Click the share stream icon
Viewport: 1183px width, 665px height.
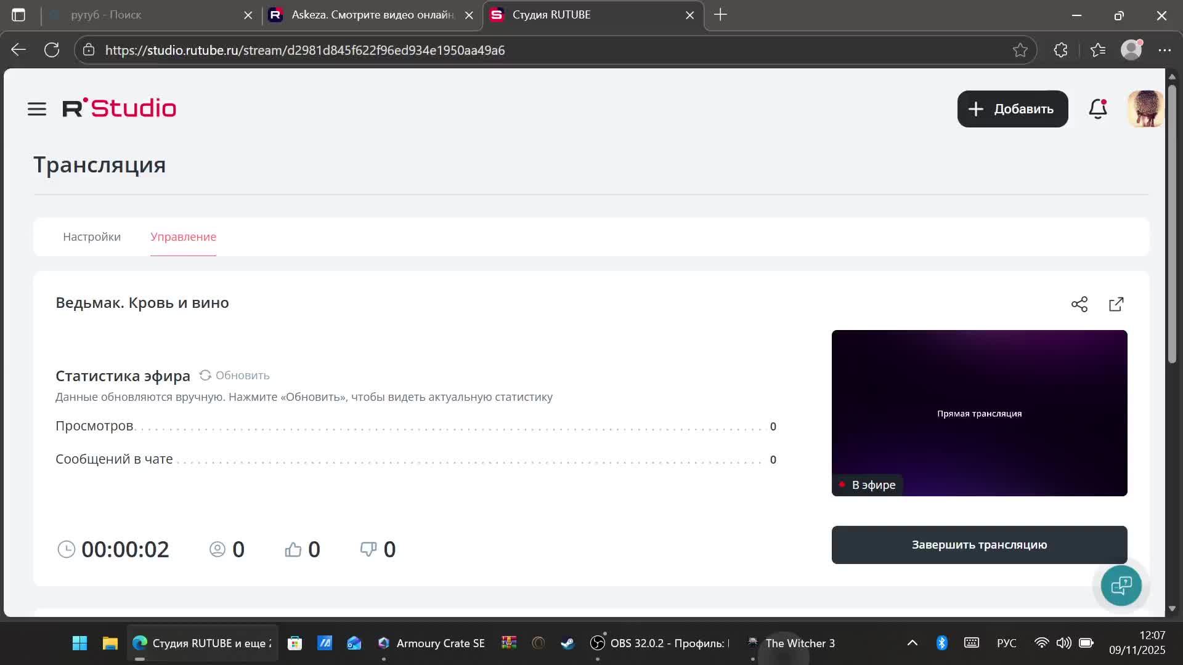[x=1079, y=304]
